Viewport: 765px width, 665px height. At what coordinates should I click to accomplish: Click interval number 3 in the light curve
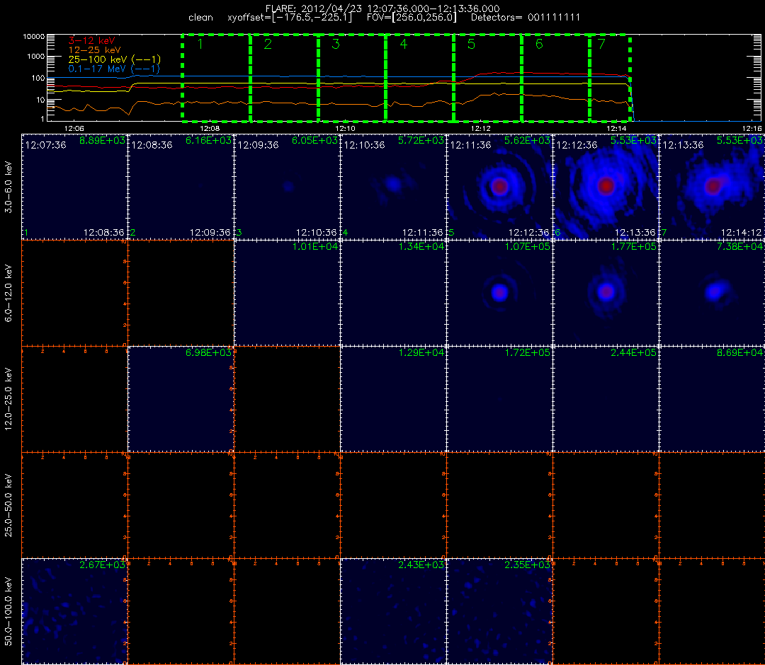tap(335, 44)
